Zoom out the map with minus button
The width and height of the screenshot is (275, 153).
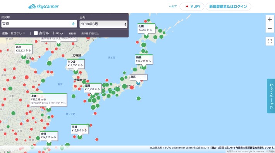coord(270,28)
